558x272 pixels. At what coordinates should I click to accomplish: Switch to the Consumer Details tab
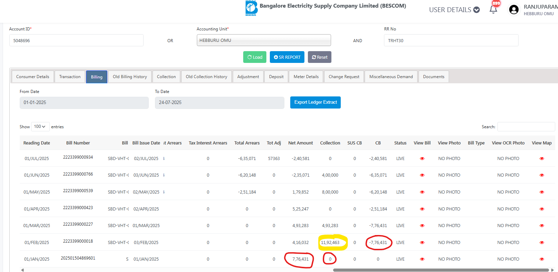click(x=33, y=77)
